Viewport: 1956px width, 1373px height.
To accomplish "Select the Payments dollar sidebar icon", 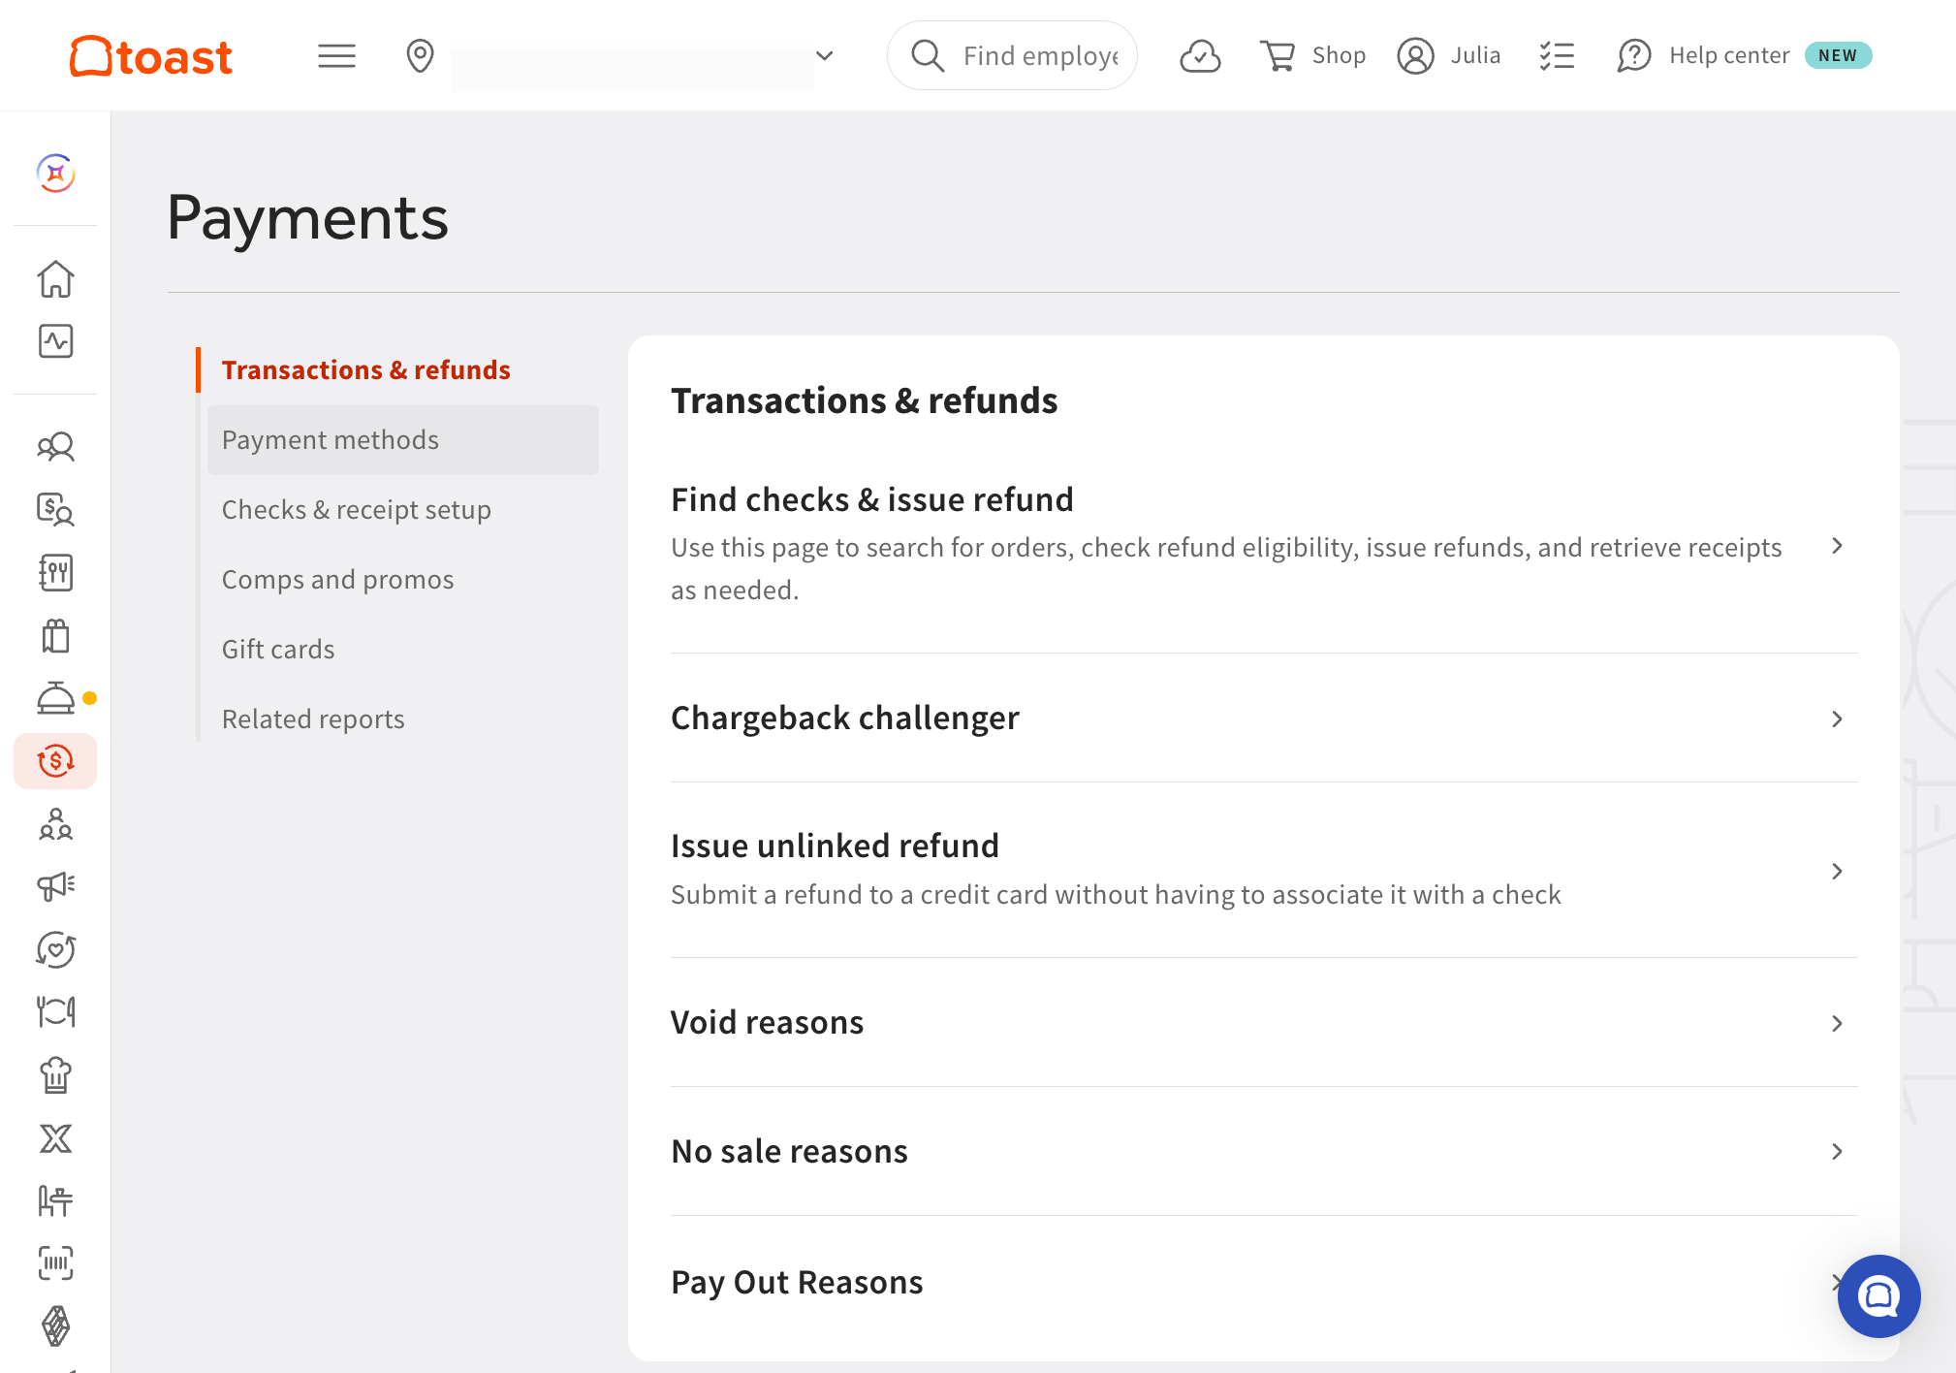I will click(x=55, y=761).
